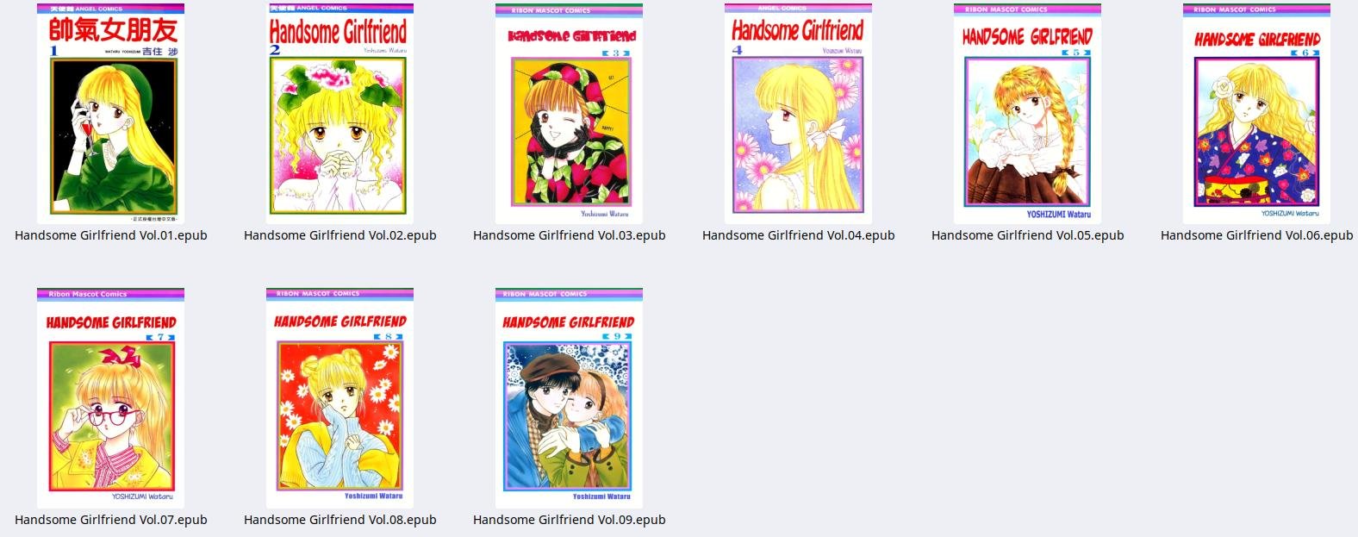This screenshot has width=1358, height=537.
Task: Click the Handsome Girlfriend Vol.08.epub file name
Action: coord(340,520)
